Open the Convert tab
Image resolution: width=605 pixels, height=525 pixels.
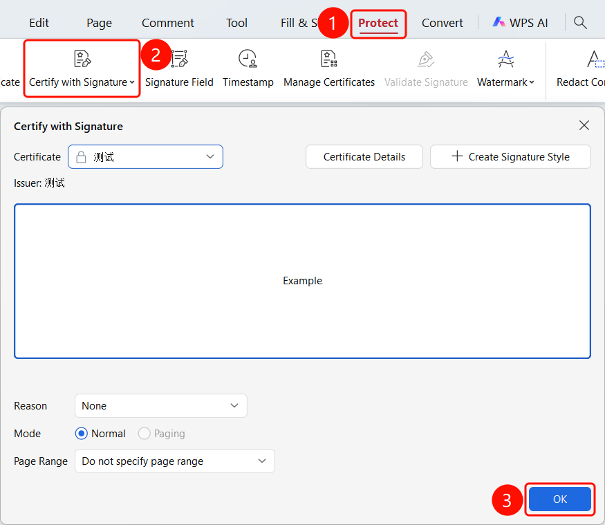[443, 23]
